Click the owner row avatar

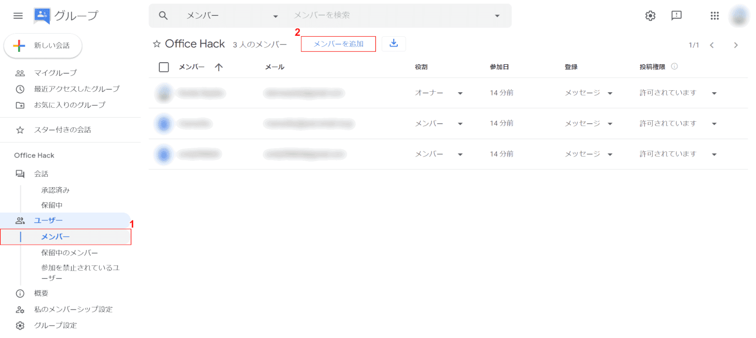pyautogui.click(x=164, y=93)
